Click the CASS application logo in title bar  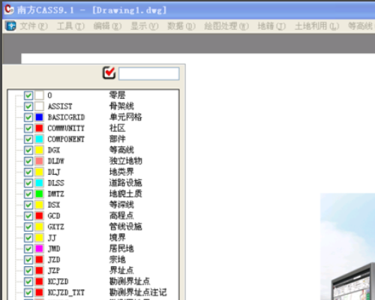pyautogui.click(x=9, y=10)
